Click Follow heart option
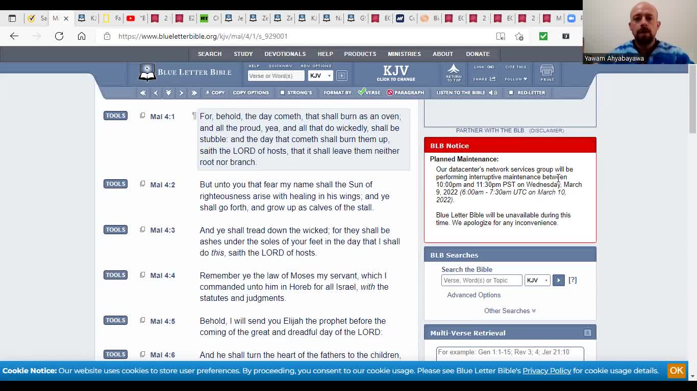The image size is (697, 391). click(516, 79)
